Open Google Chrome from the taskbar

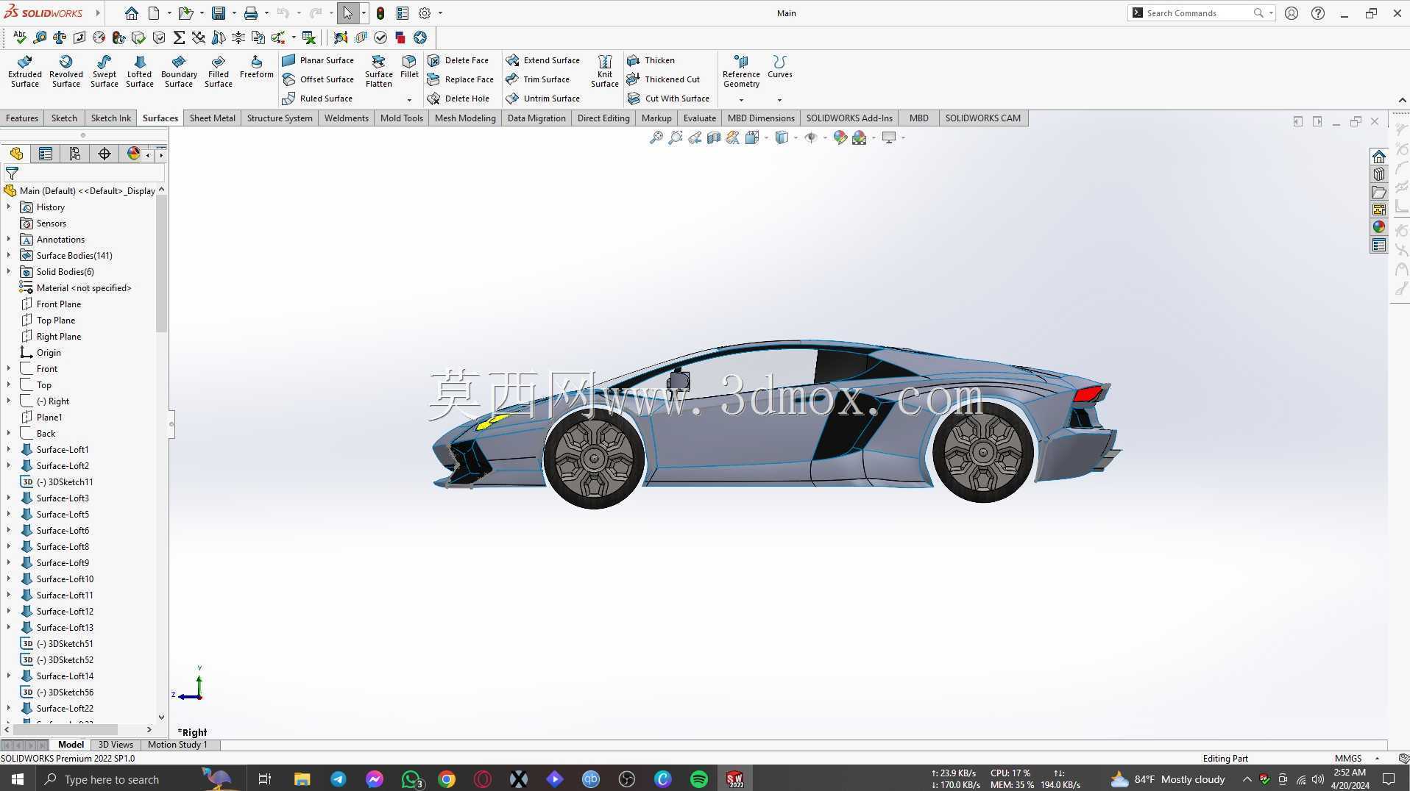[x=447, y=779]
